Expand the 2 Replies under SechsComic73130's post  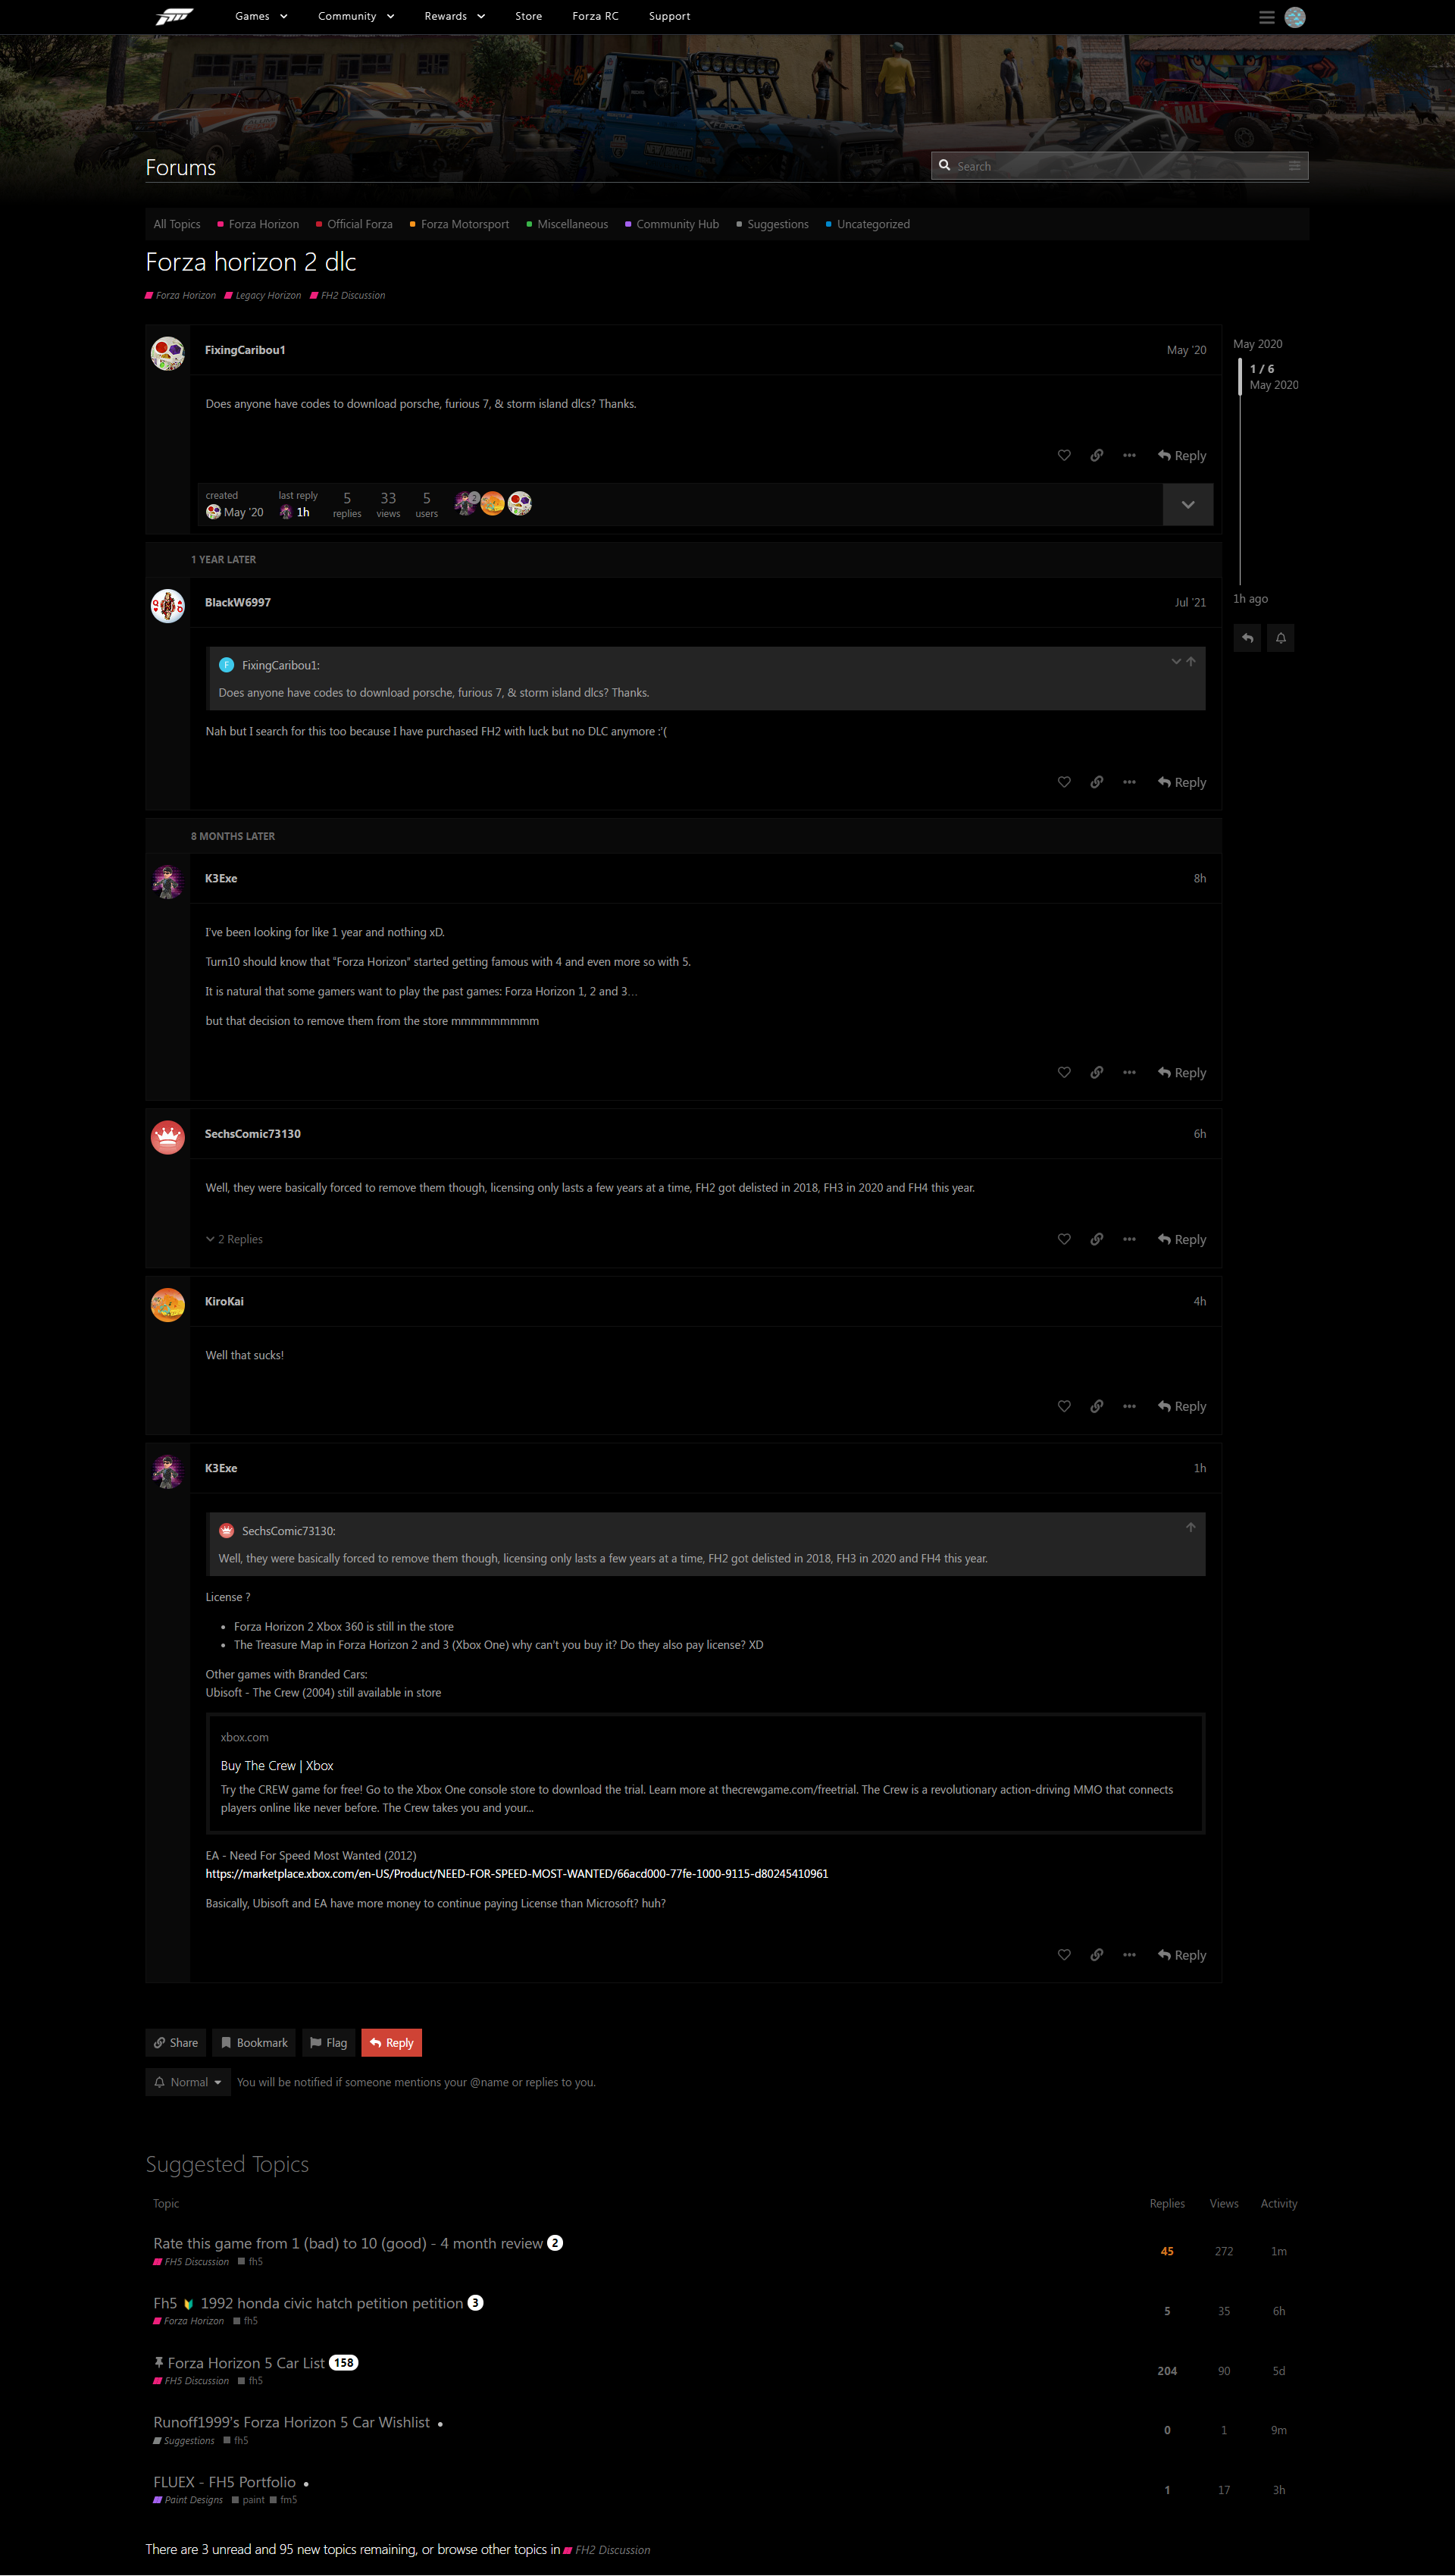pos(235,1239)
